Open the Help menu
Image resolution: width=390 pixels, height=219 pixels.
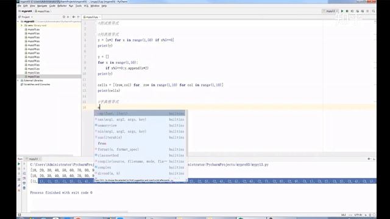[x=104, y=5]
